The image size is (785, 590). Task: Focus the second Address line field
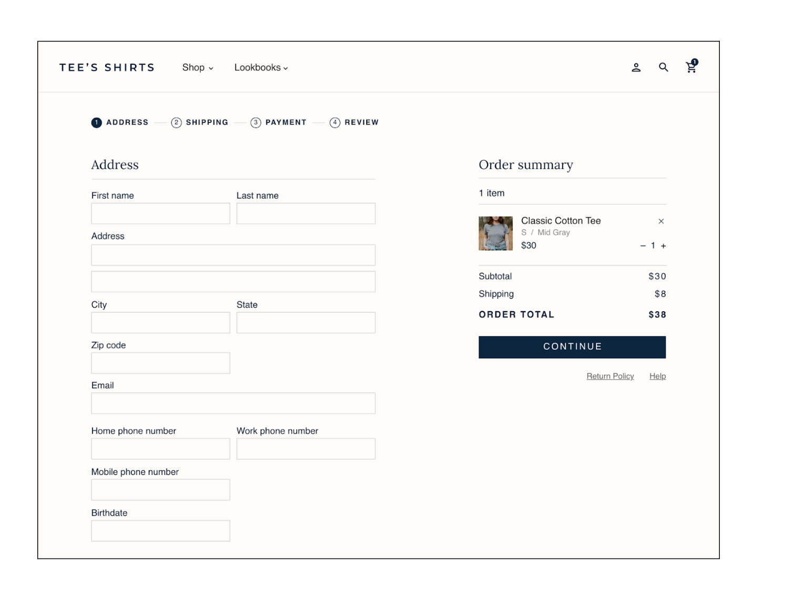(x=233, y=281)
